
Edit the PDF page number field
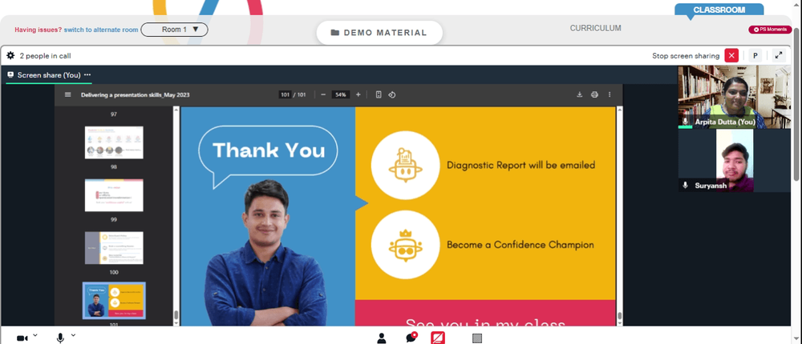pyautogui.click(x=285, y=94)
